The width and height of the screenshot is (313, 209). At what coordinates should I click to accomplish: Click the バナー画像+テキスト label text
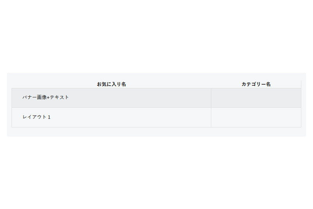coord(45,98)
